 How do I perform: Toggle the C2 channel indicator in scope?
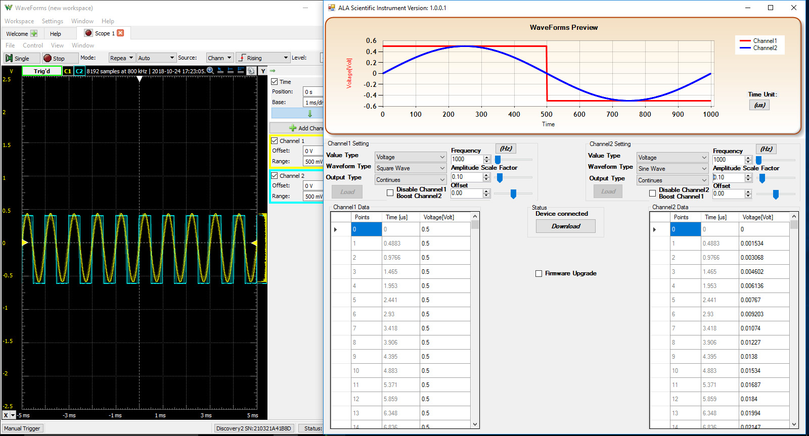pos(79,71)
